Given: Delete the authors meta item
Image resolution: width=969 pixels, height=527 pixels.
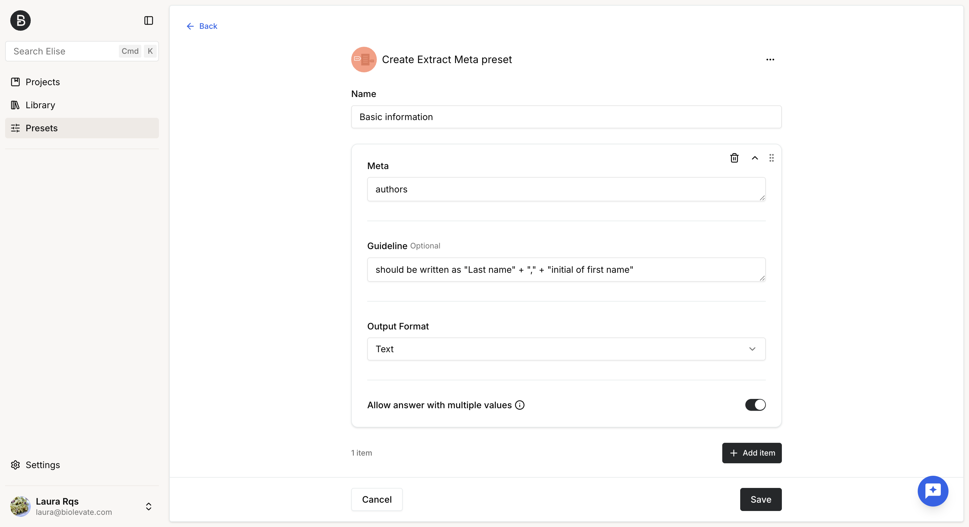Looking at the screenshot, I should [734, 158].
